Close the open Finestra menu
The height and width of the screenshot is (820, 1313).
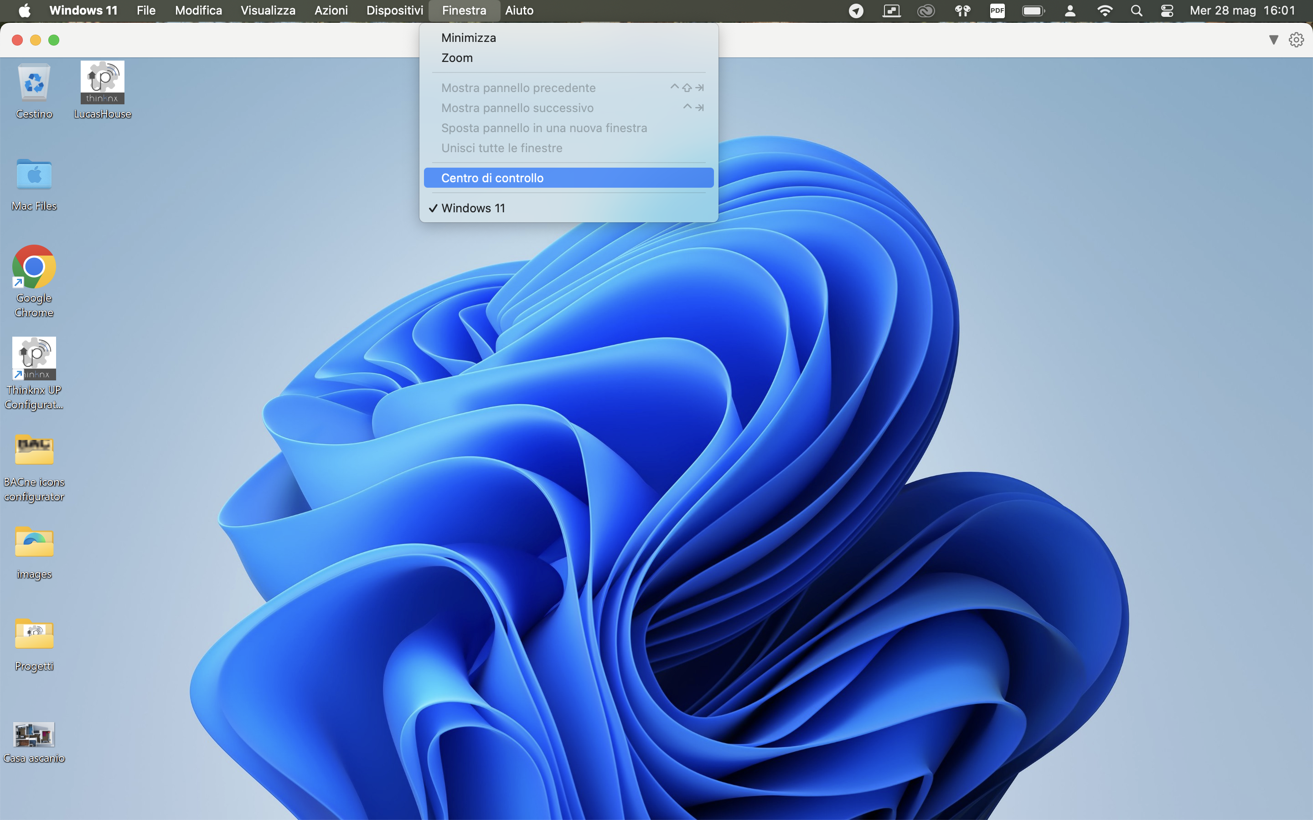pos(464,10)
